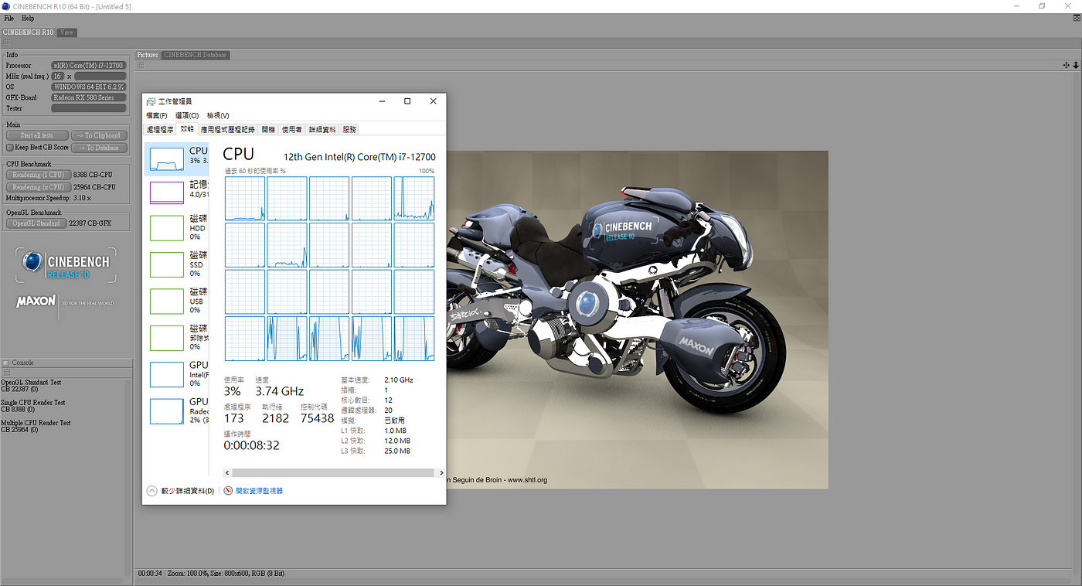
Task: Click the OS info field
Action: point(88,87)
